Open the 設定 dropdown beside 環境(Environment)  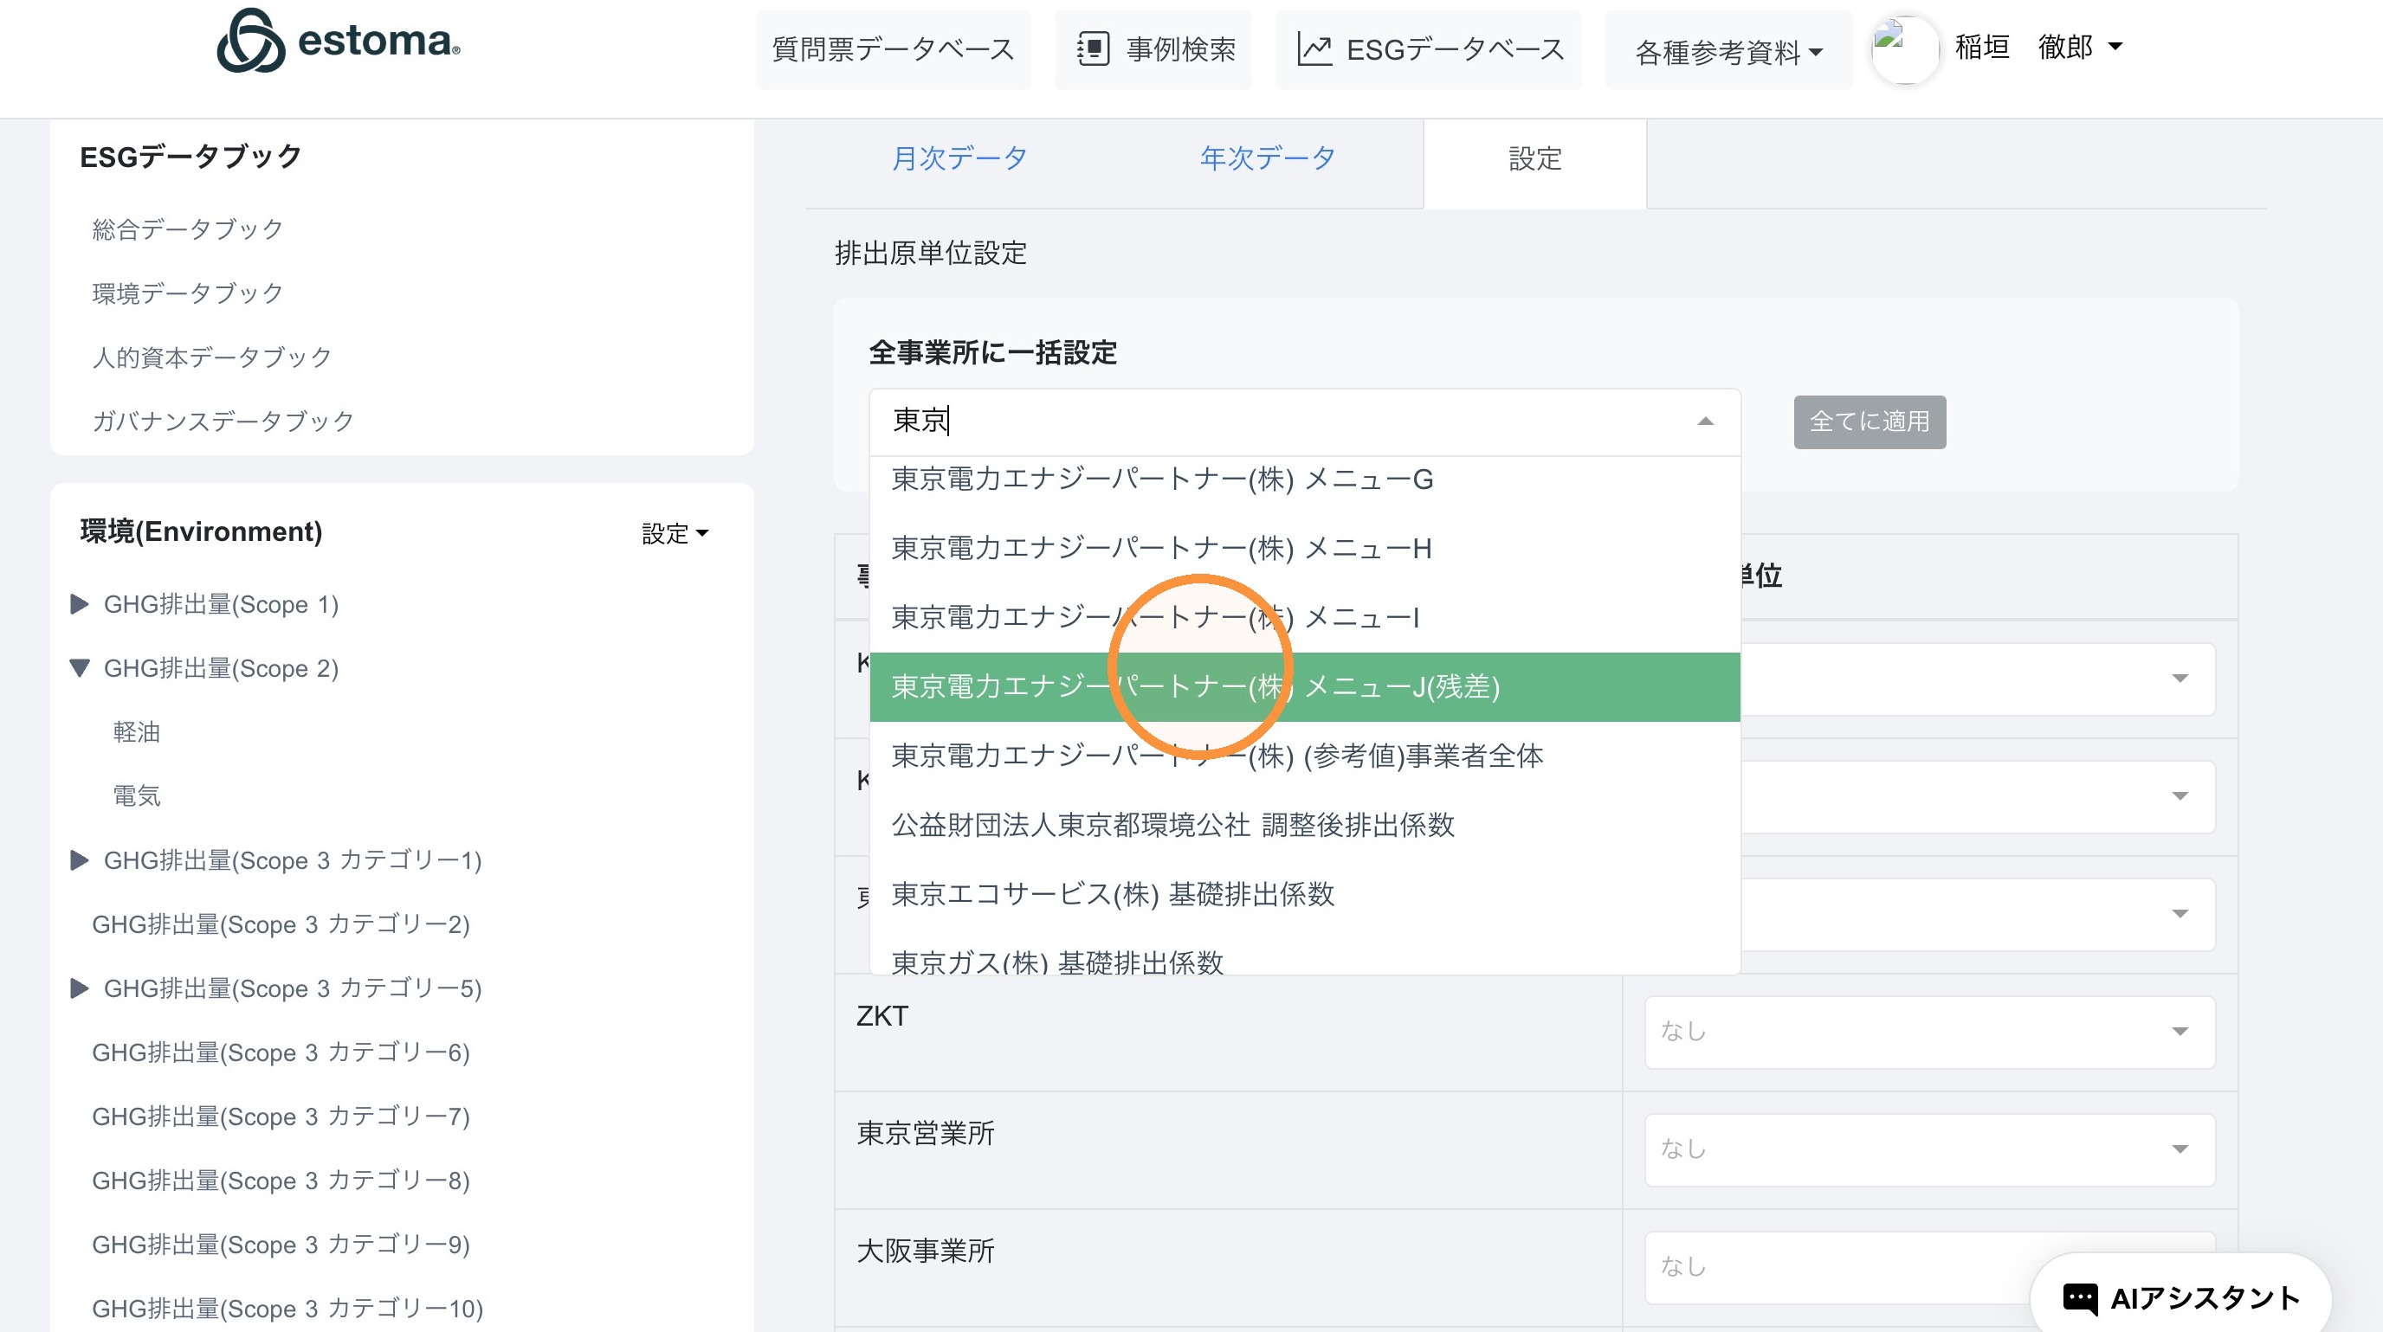[x=675, y=533]
